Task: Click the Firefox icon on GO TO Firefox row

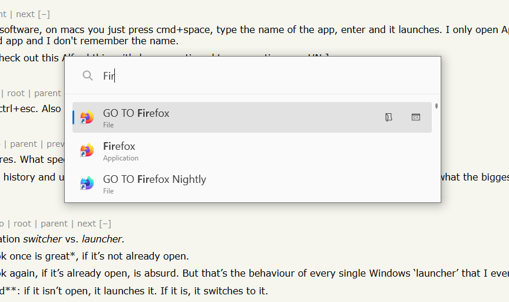Action: tap(87, 117)
